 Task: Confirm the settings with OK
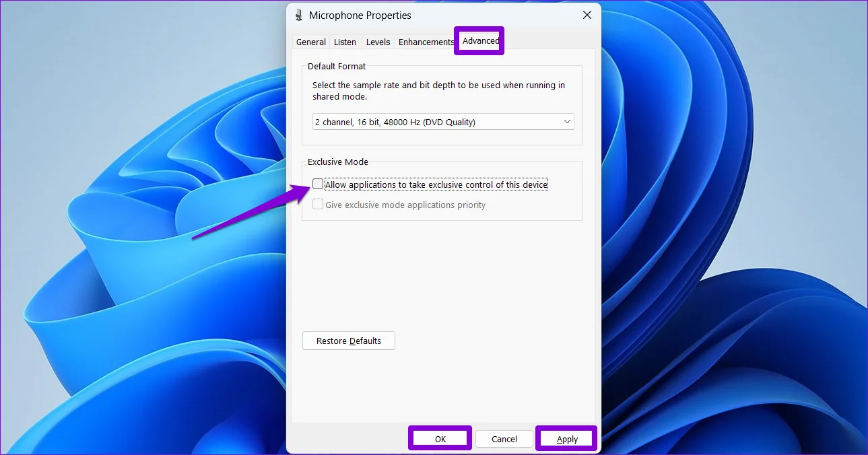[440, 439]
